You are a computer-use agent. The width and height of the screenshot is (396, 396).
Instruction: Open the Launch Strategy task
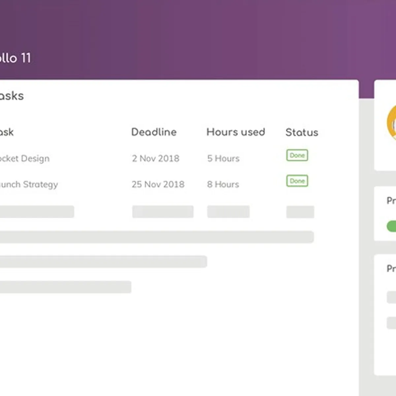pyautogui.click(x=28, y=184)
